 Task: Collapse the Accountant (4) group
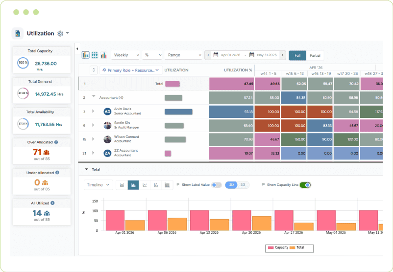coord(94,96)
